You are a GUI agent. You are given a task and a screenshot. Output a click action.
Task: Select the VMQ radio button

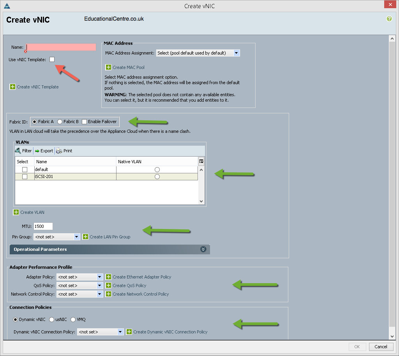click(x=73, y=319)
